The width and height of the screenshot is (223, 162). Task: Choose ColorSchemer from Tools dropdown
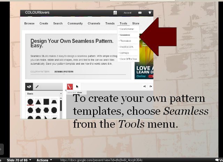coord(127,29)
